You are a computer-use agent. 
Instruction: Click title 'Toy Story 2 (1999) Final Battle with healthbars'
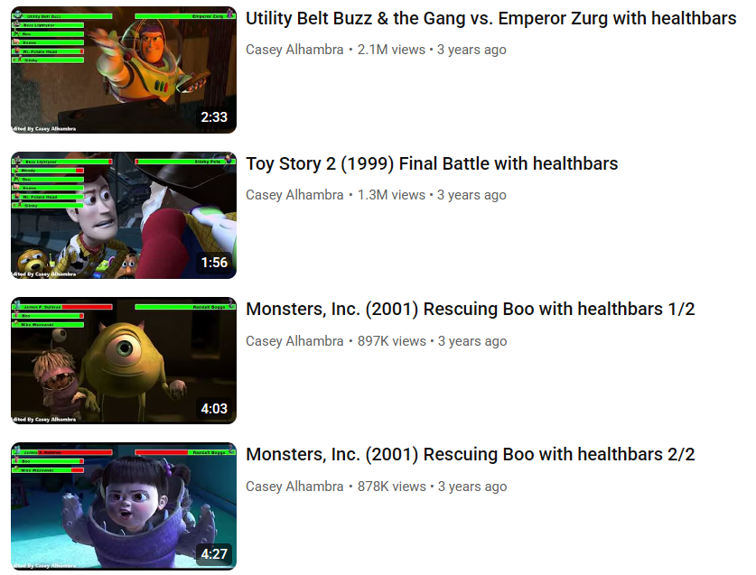pos(432,164)
